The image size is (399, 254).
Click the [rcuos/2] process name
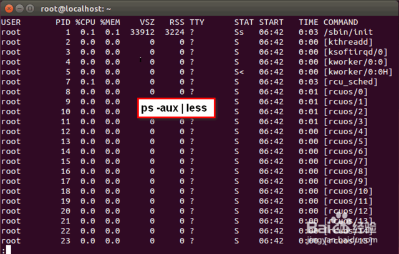point(345,112)
